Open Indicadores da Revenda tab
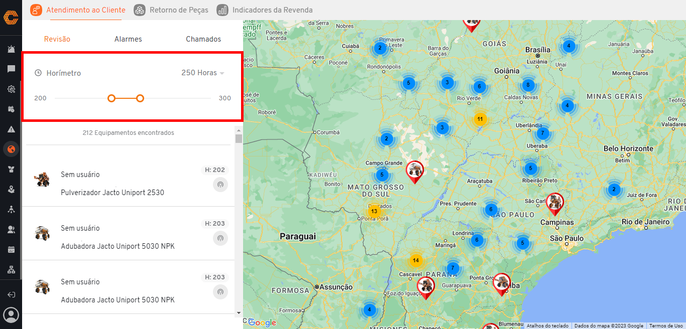The image size is (686, 329). [265, 10]
